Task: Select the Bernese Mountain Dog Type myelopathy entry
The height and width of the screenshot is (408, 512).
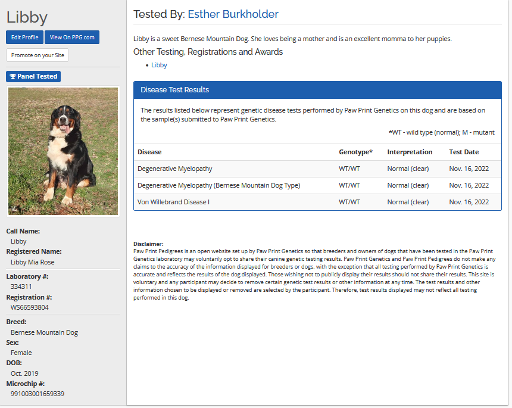Action: (x=218, y=185)
